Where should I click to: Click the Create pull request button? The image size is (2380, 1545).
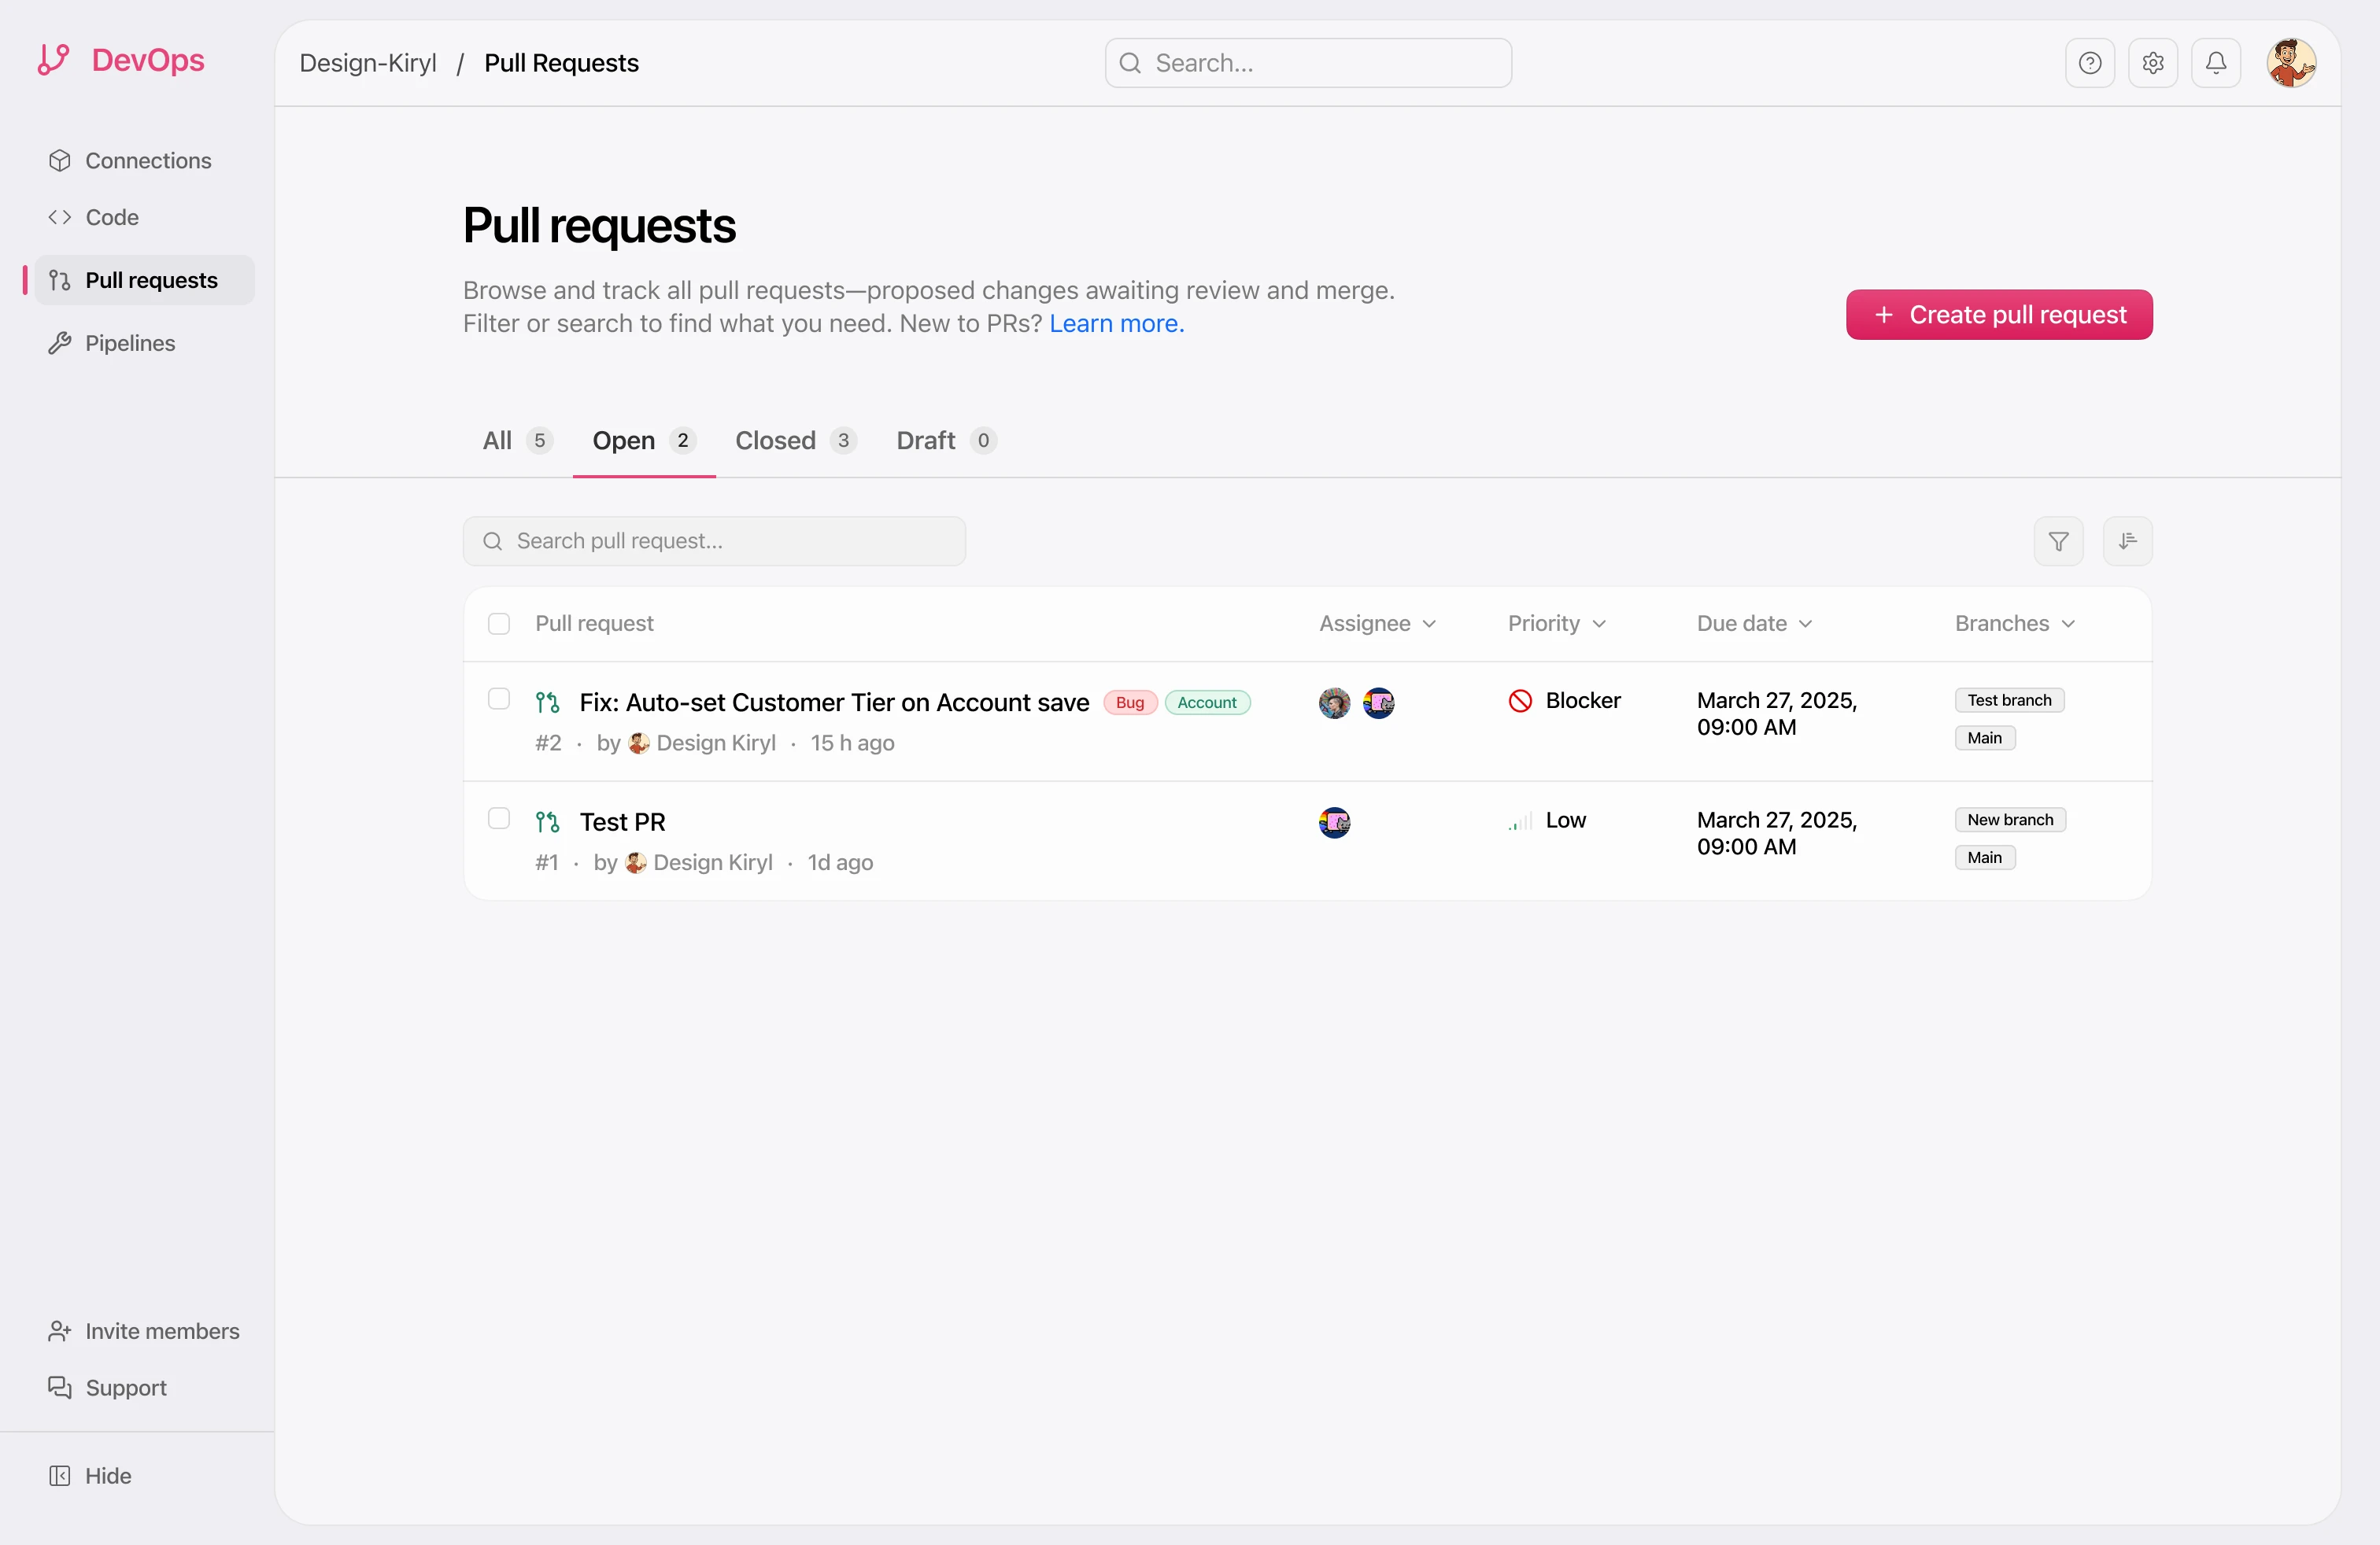click(x=1998, y=315)
